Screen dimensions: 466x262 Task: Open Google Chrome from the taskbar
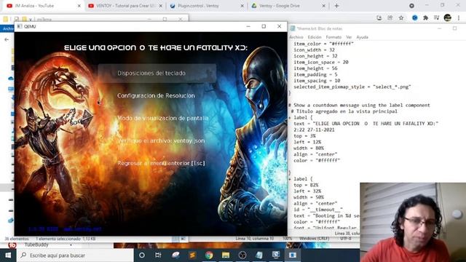pyautogui.click(x=209, y=255)
